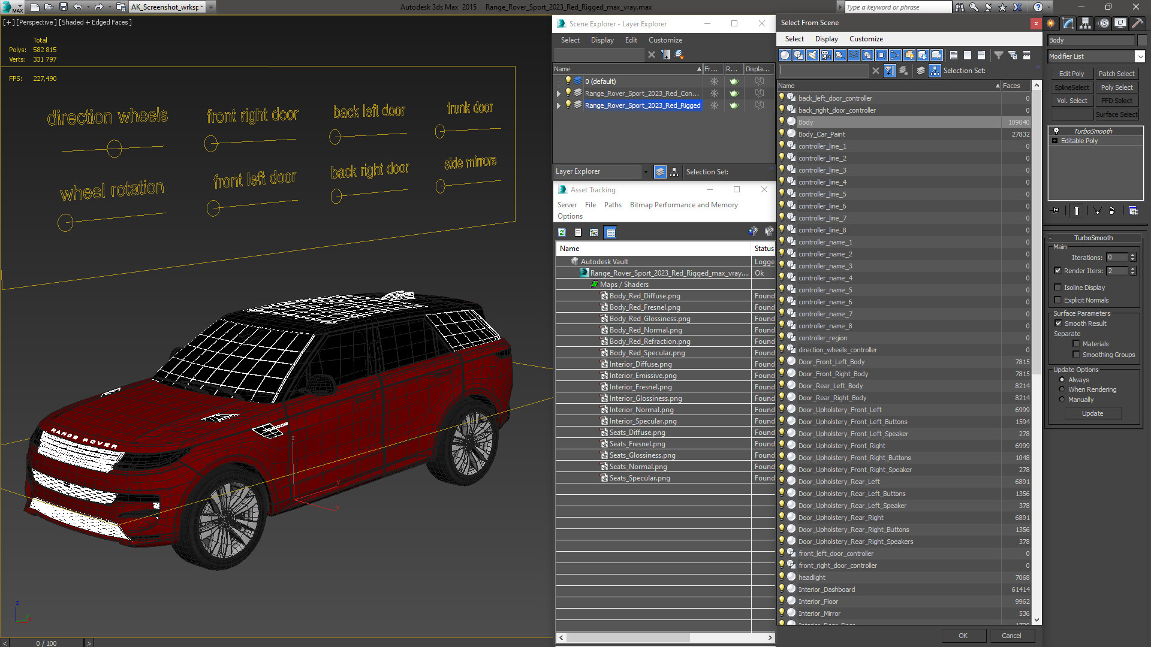The width and height of the screenshot is (1151, 647).
Task: Toggle Display Shapes filter icon
Action: [799, 55]
